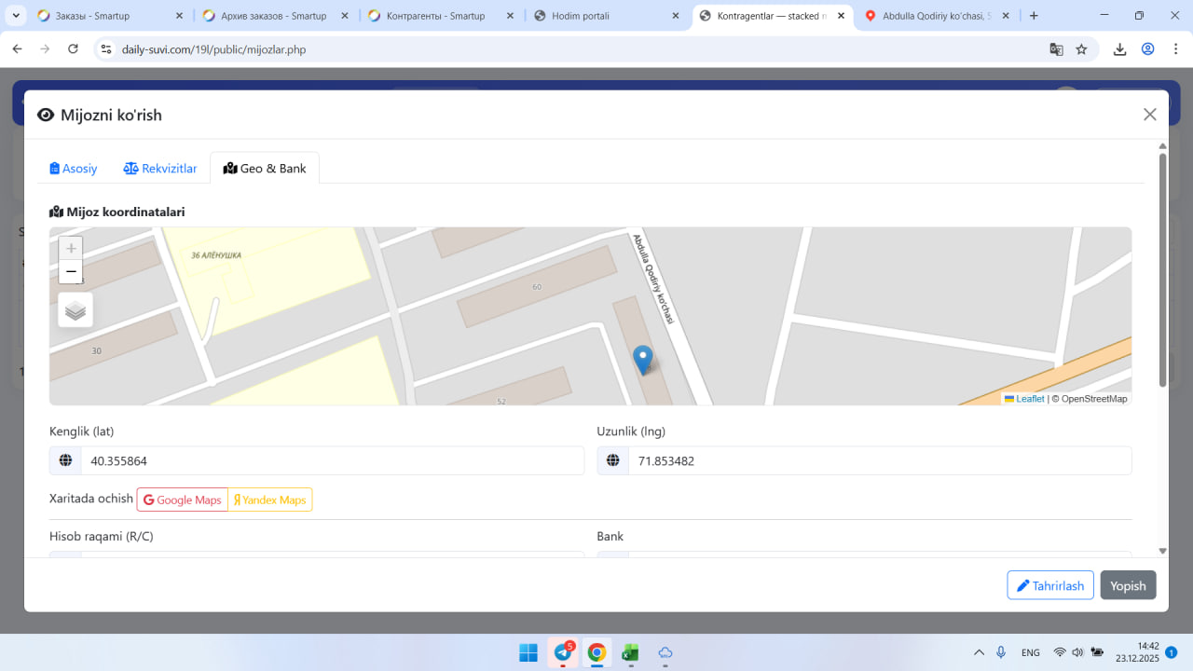
Task: Switch to the Asosiy tab
Action: click(74, 169)
